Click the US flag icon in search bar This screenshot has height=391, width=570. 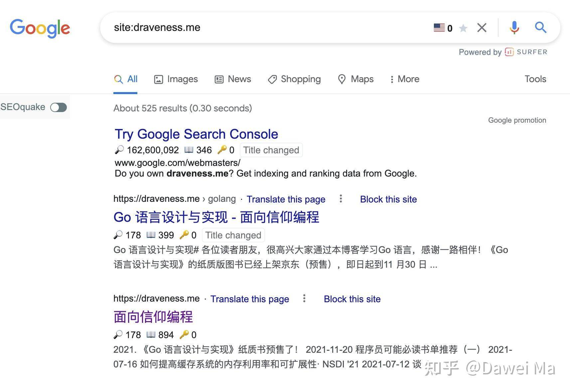pyautogui.click(x=439, y=28)
